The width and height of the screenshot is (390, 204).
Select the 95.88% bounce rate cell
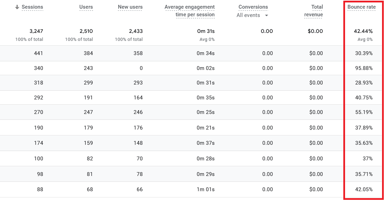click(x=363, y=68)
